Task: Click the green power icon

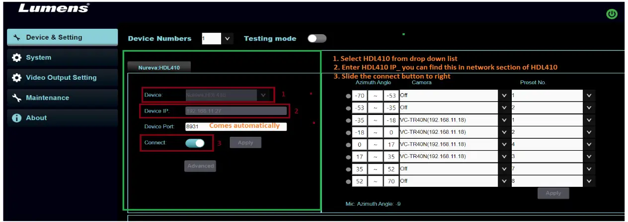Action: [x=612, y=14]
